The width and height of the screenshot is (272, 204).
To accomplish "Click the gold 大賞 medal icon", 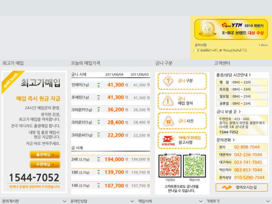I will tap(208, 29).
